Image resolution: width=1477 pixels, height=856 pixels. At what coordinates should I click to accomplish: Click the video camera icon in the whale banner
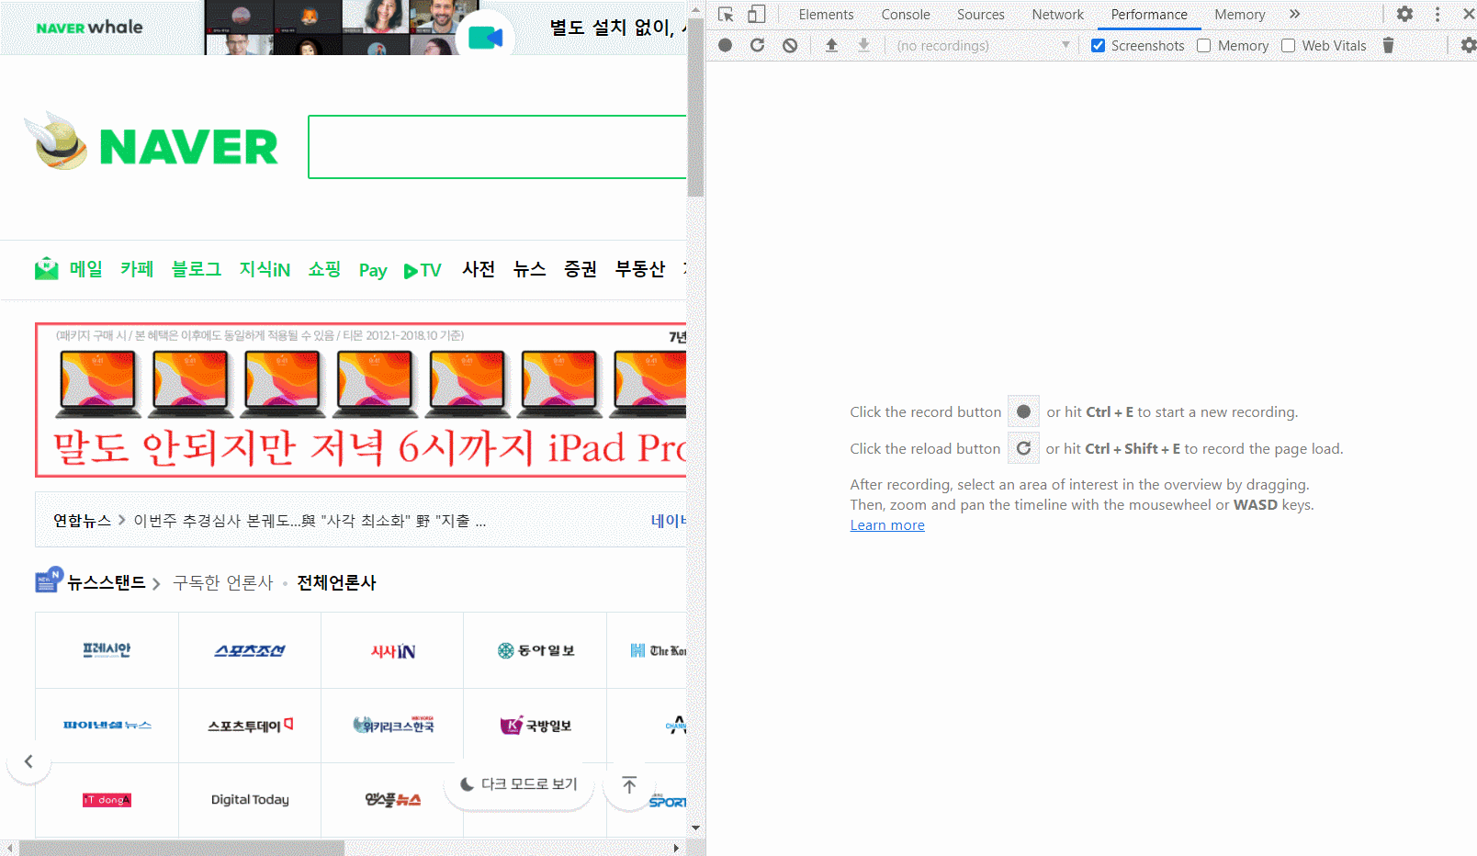point(485,38)
